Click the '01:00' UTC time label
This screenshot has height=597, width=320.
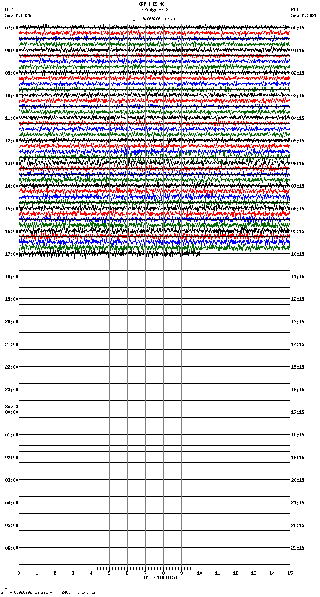[12, 435]
